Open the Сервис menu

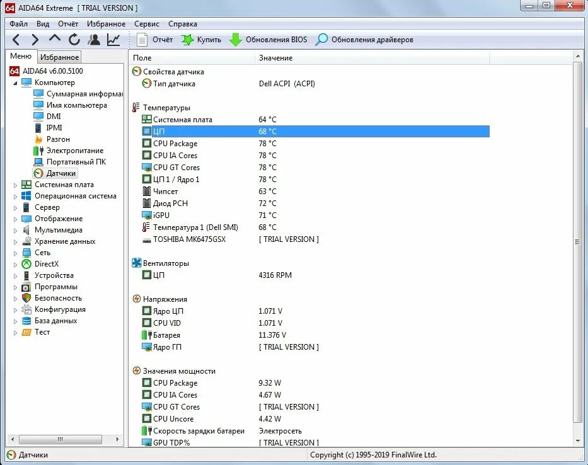coord(147,23)
